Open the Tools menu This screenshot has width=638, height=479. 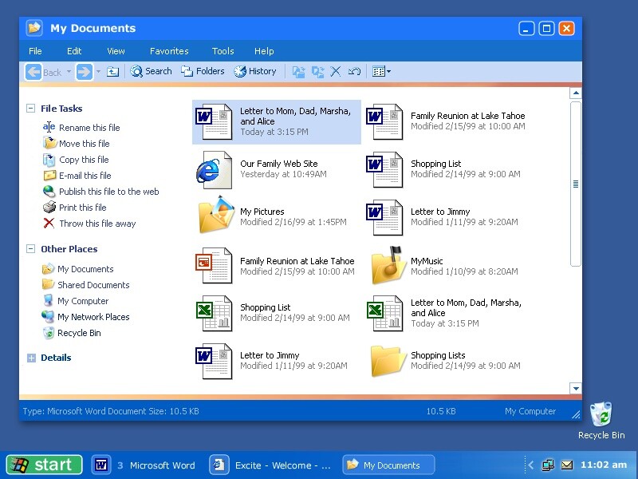pyautogui.click(x=223, y=51)
